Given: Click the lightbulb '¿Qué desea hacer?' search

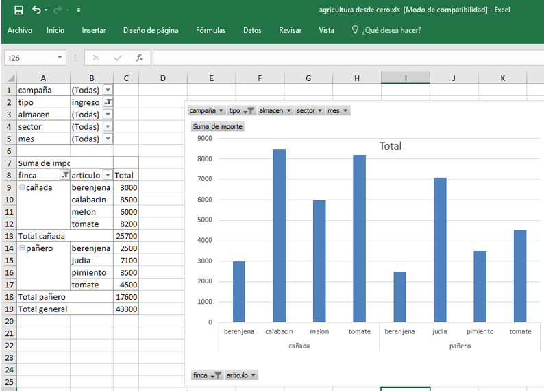Looking at the screenshot, I should [x=386, y=30].
